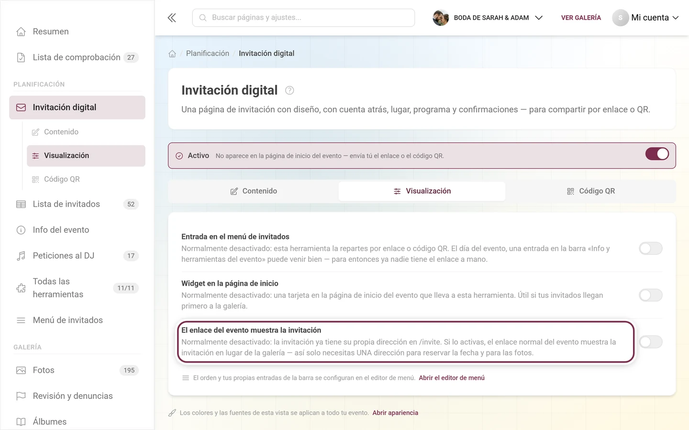This screenshot has width=689, height=430.
Task: Click the search magnifier icon
Action: pos(203,18)
